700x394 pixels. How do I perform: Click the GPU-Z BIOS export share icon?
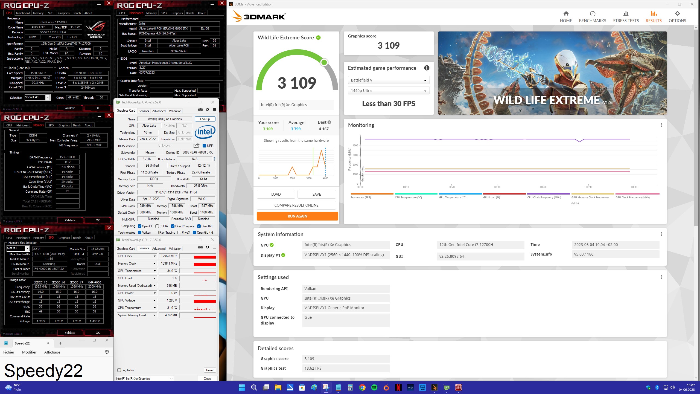196,146
